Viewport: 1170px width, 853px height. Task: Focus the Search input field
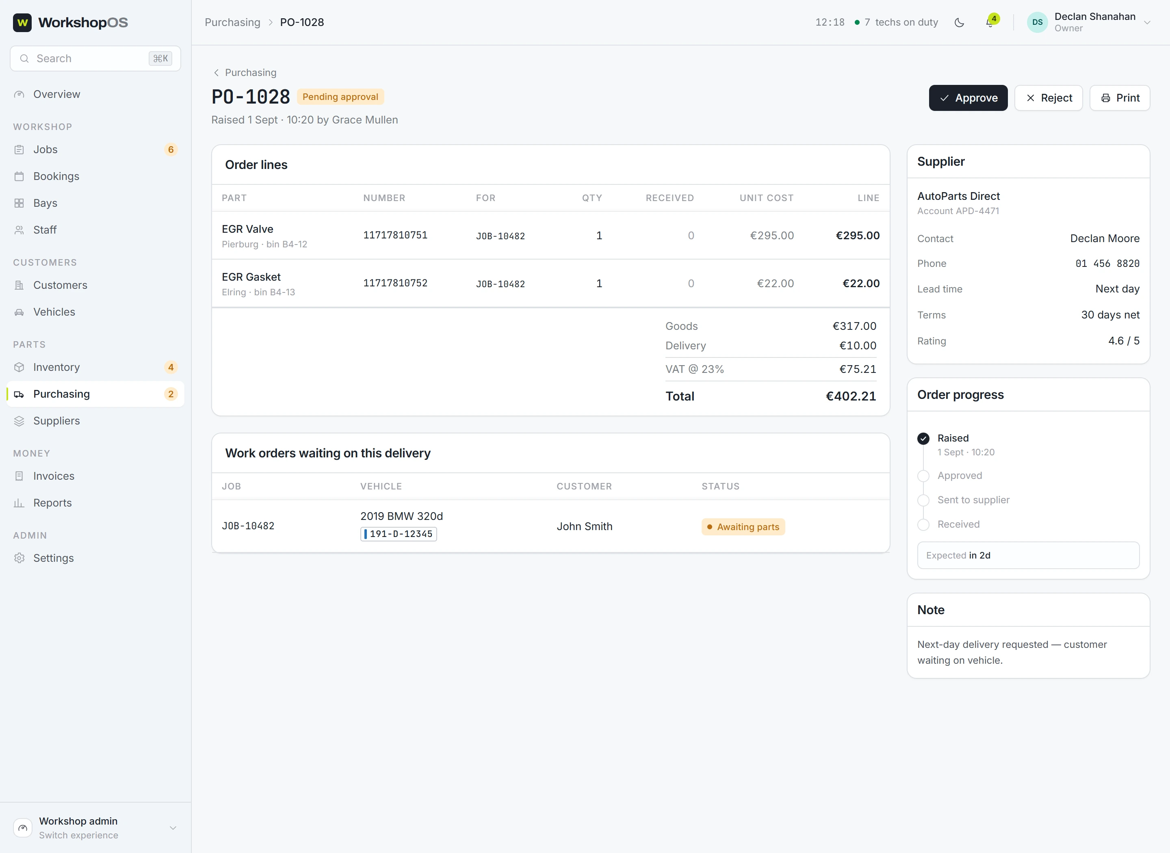(x=95, y=59)
